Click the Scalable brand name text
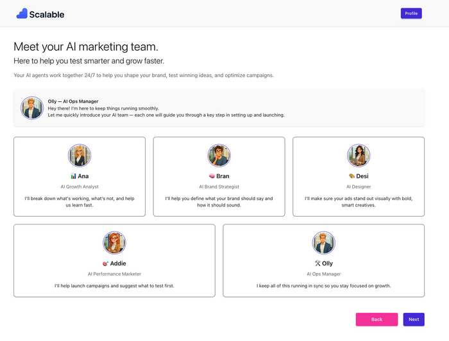 pos(47,14)
